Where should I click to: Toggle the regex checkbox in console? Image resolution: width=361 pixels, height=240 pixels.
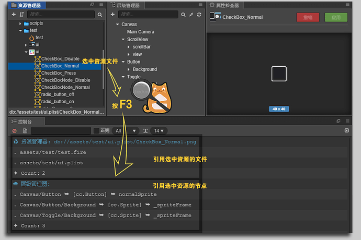point(96,130)
